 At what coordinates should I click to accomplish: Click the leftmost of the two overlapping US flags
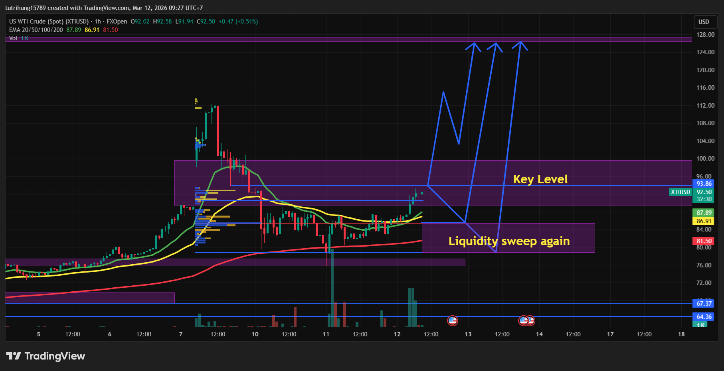[x=522, y=320]
